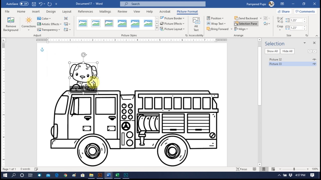Open the Size dialog launcher

tap(306, 35)
